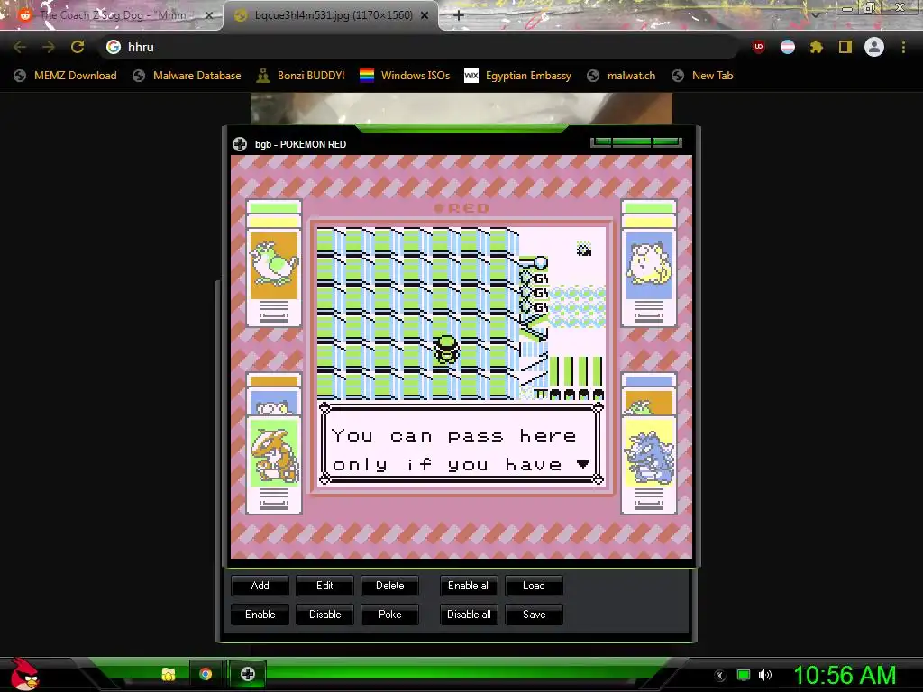The width and height of the screenshot is (923, 692).
Task: Open the uBlock Origin extension icon
Action: click(x=759, y=47)
